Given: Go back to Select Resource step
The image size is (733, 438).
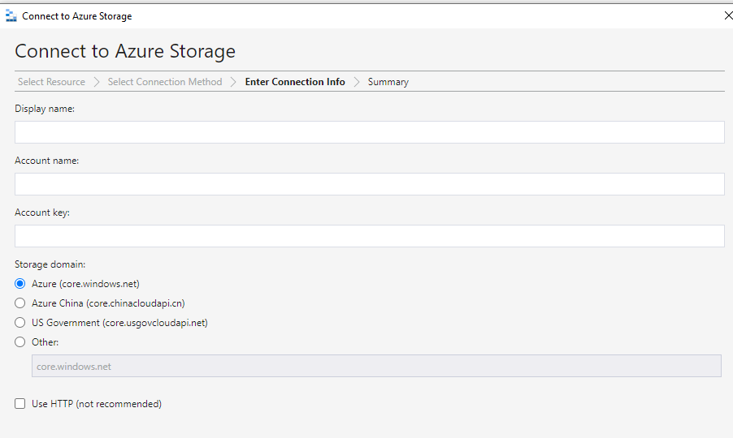Looking at the screenshot, I should coord(51,82).
